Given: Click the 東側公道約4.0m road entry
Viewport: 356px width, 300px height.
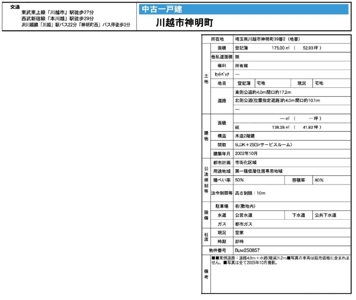Looking at the screenshot, I should point(263,92).
